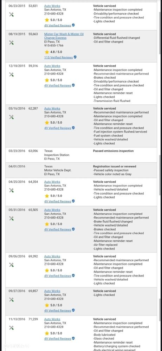Open Mister Car Wash & Mister Oil Change Express link

click(x=64, y=36)
